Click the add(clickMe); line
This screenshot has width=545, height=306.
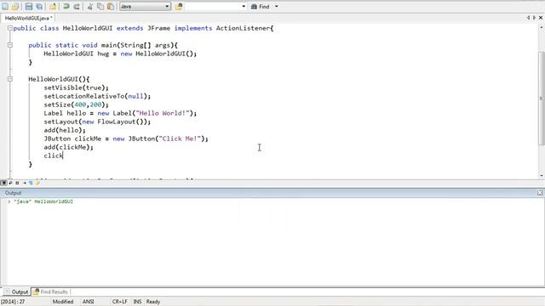coord(68,147)
